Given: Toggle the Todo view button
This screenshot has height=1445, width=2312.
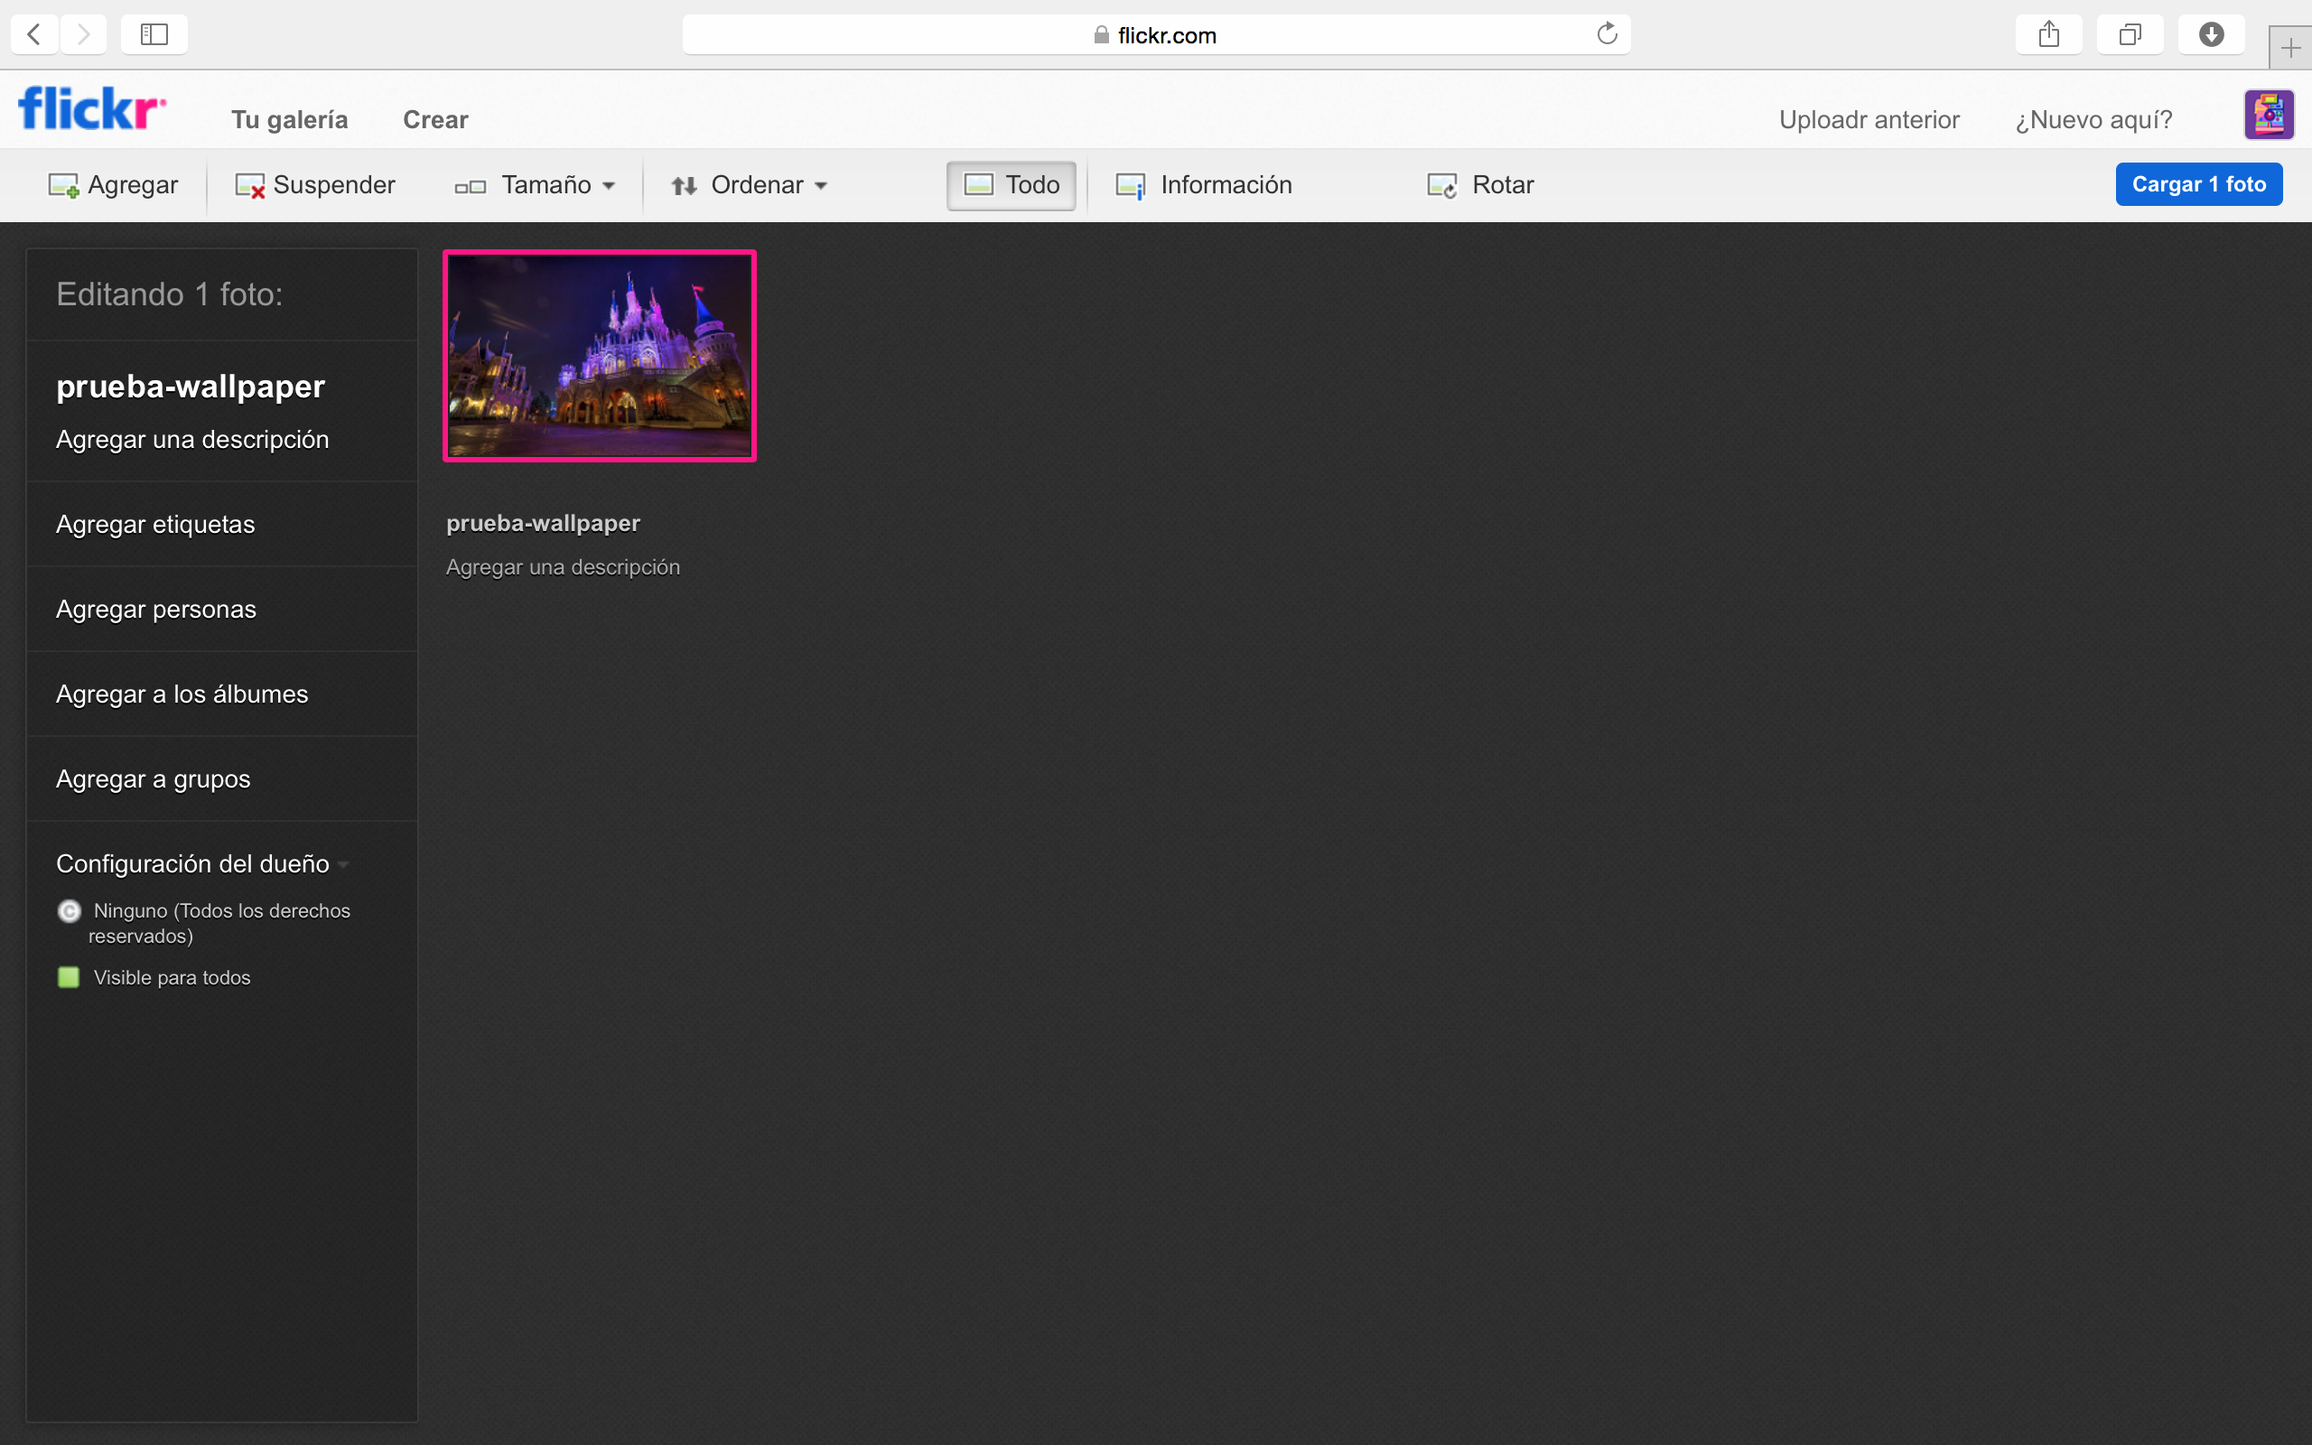Looking at the screenshot, I should (1011, 185).
